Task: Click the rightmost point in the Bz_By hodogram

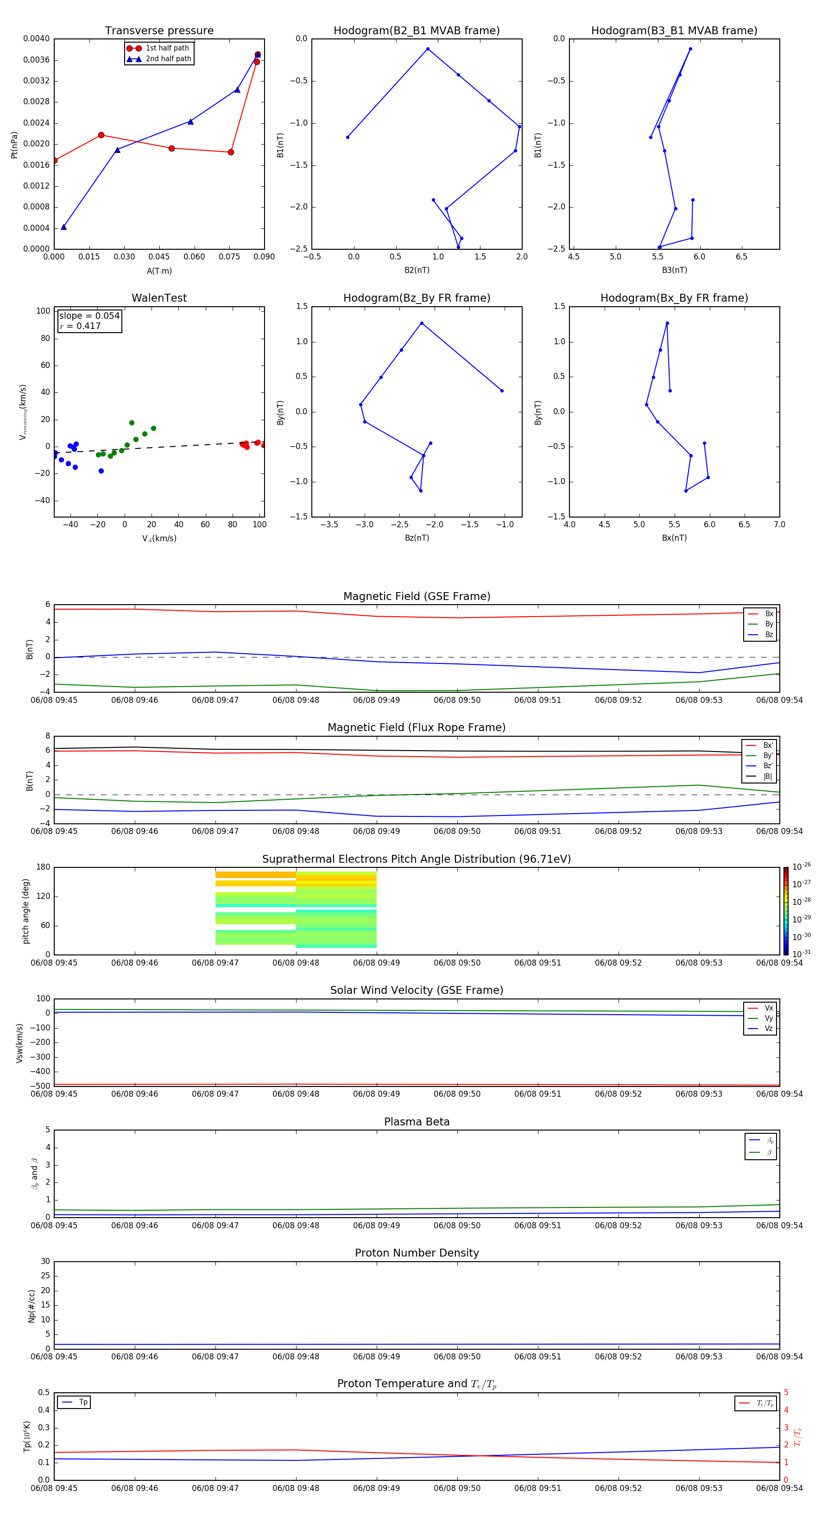Action: click(502, 391)
